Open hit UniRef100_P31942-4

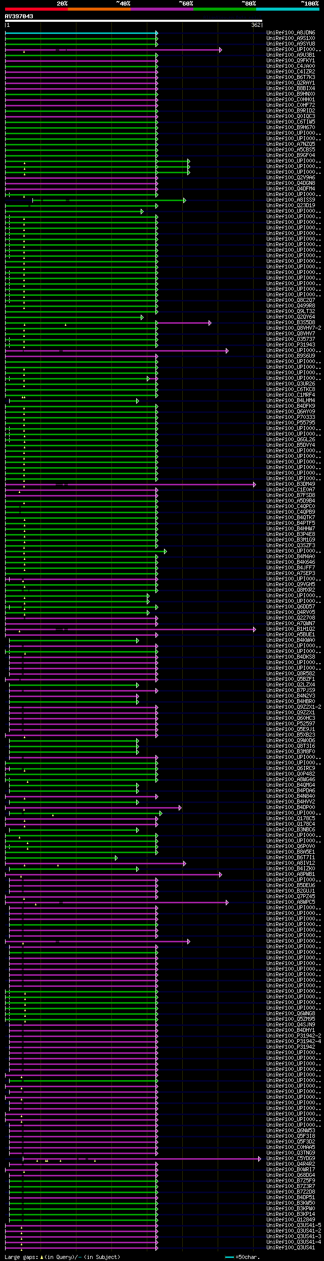pyautogui.click(x=294, y=1042)
